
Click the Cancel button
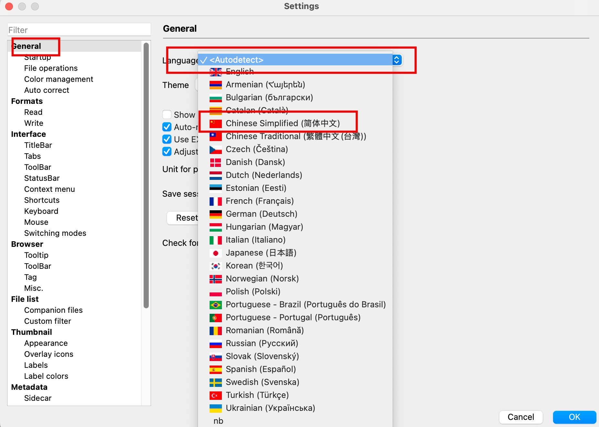(x=521, y=417)
